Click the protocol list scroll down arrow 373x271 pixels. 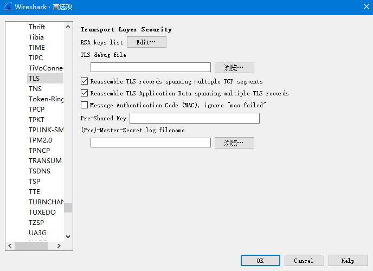pos(68,237)
